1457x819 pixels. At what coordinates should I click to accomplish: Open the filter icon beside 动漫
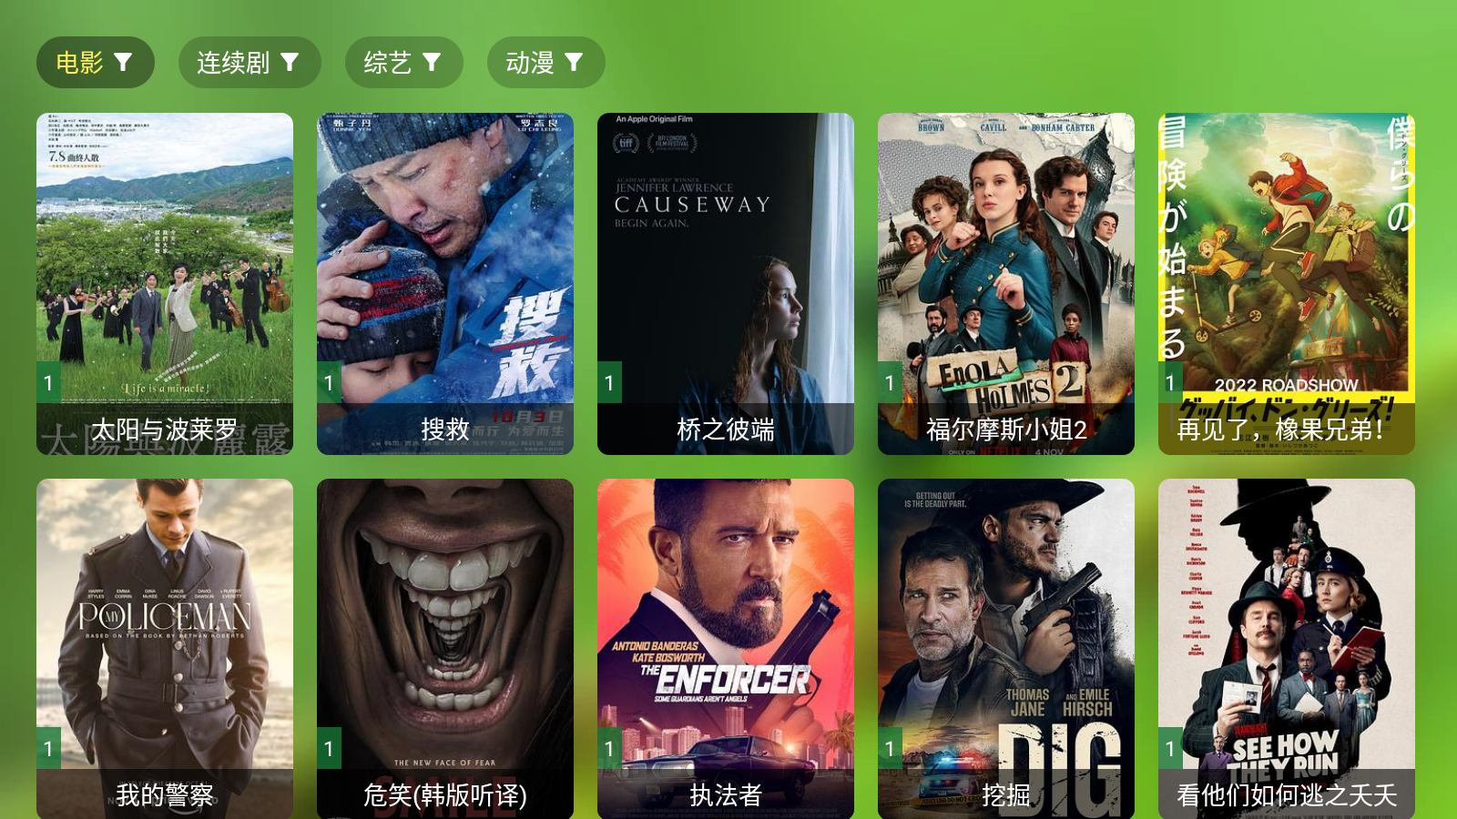click(x=574, y=62)
